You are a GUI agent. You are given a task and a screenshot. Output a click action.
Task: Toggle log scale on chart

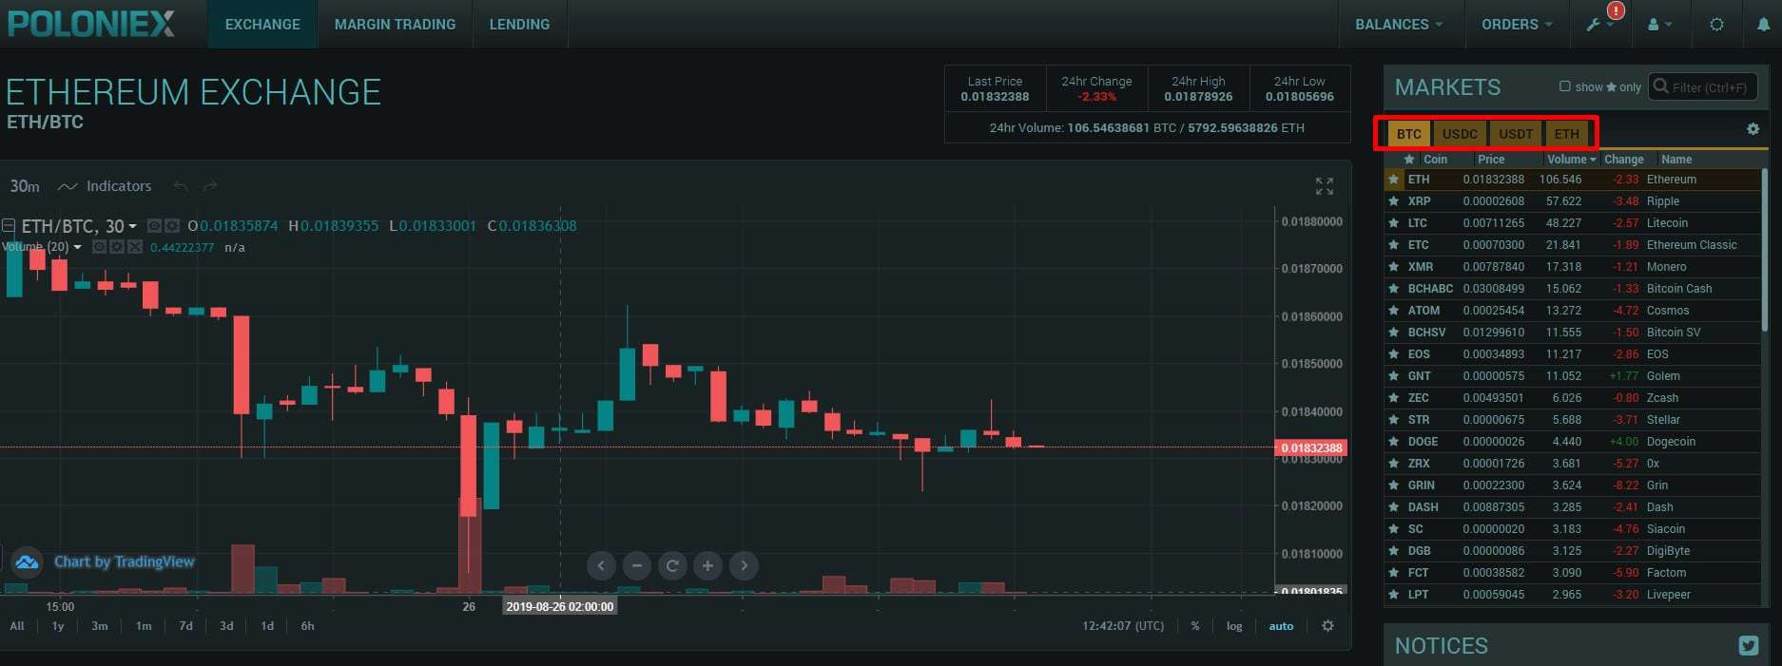click(1233, 626)
